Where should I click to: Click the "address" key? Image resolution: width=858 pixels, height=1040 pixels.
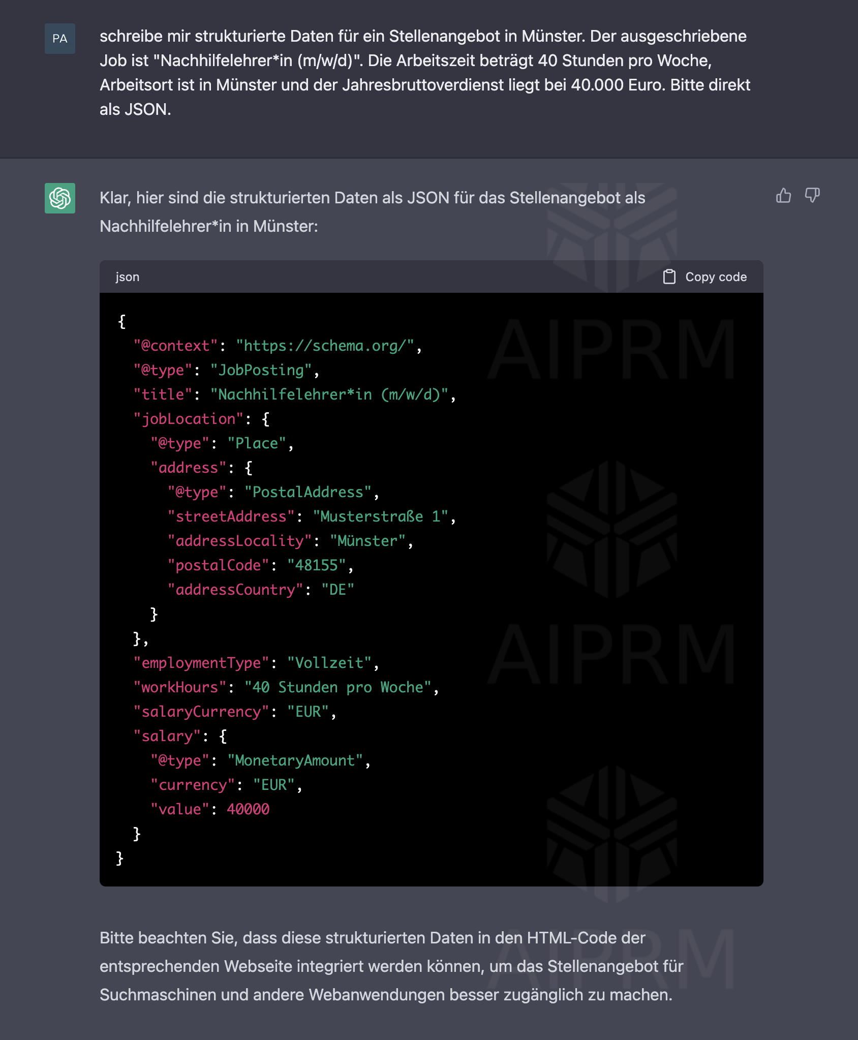coord(188,468)
